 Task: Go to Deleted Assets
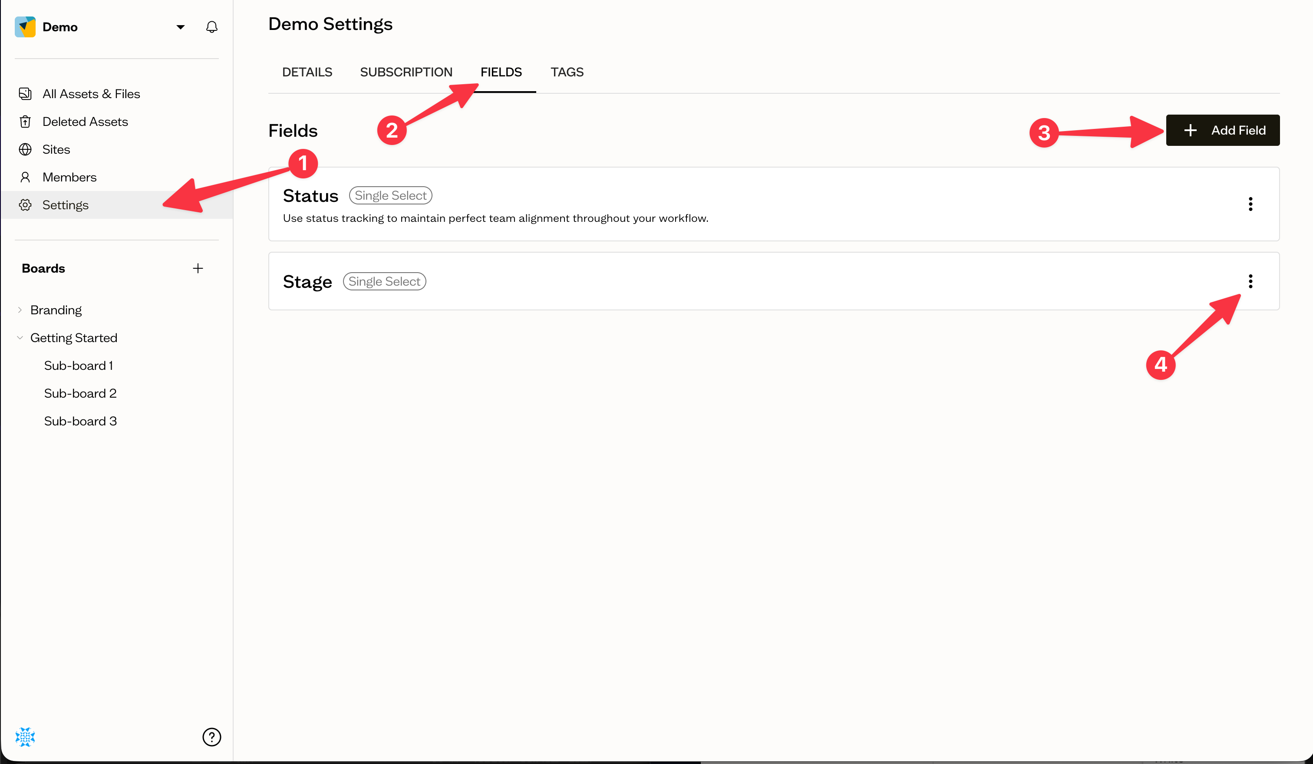[x=85, y=122]
